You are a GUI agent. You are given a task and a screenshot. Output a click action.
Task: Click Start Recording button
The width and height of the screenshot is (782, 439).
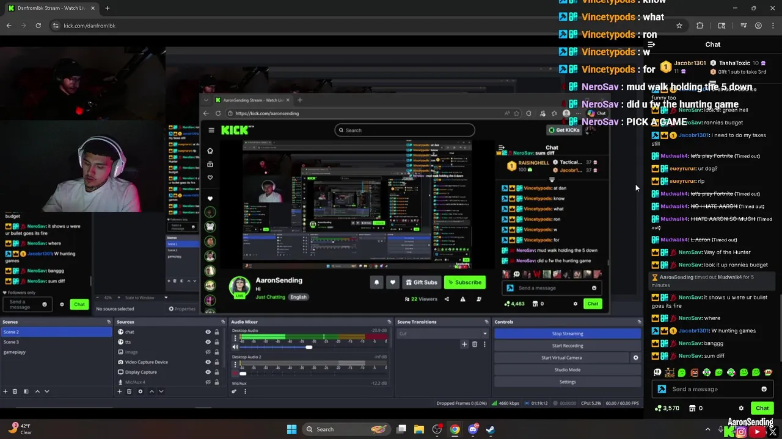[x=568, y=346]
